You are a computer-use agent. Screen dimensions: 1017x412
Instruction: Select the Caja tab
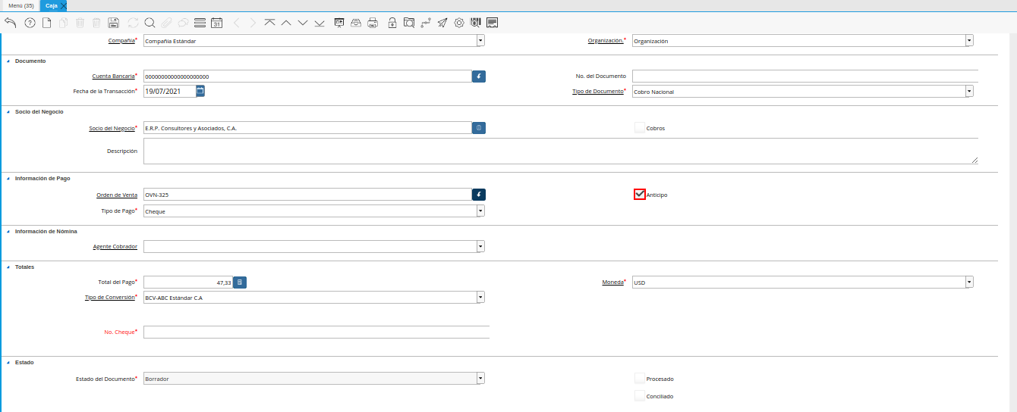[x=51, y=5]
